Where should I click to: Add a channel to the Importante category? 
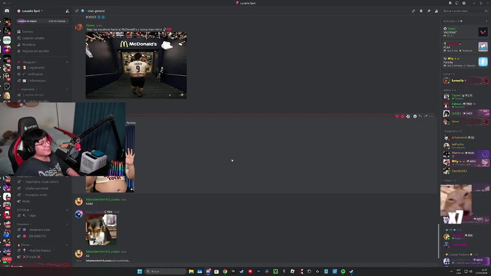tap(67, 89)
